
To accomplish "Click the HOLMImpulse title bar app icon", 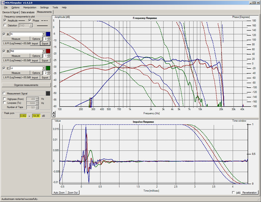I will [3, 3].
